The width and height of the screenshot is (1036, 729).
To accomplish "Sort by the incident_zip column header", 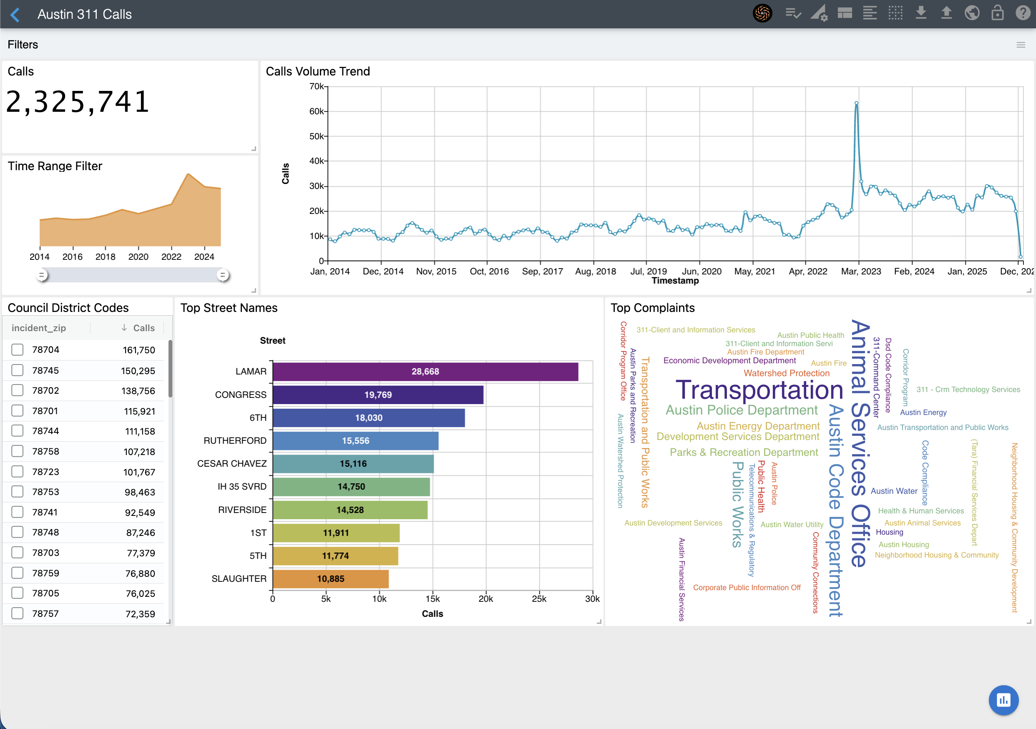I will pyautogui.click(x=39, y=328).
